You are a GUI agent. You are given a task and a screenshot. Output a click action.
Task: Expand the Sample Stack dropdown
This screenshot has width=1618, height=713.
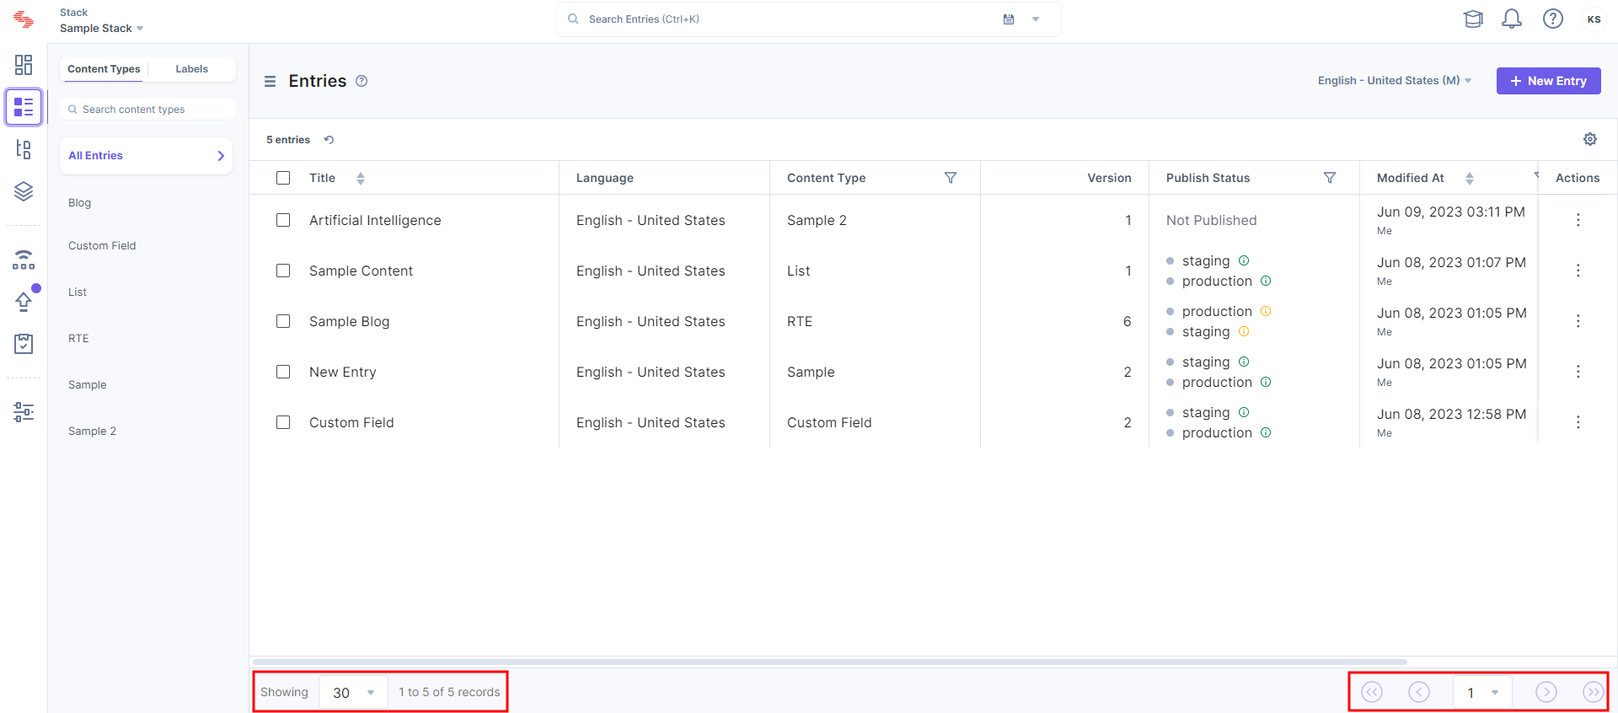pos(102,29)
